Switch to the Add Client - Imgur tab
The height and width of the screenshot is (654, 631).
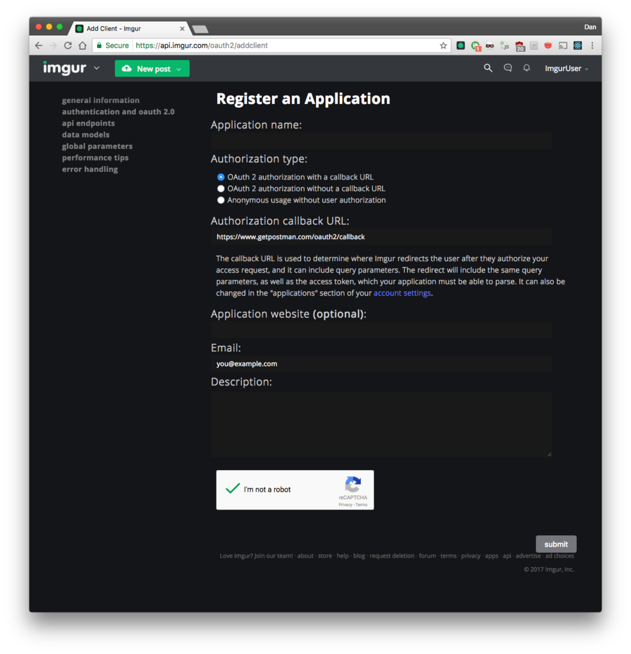[x=129, y=28]
